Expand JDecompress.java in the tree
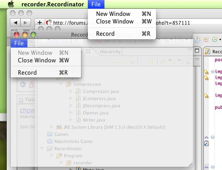This screenshot has height=170, width=222. coord(71,105)
